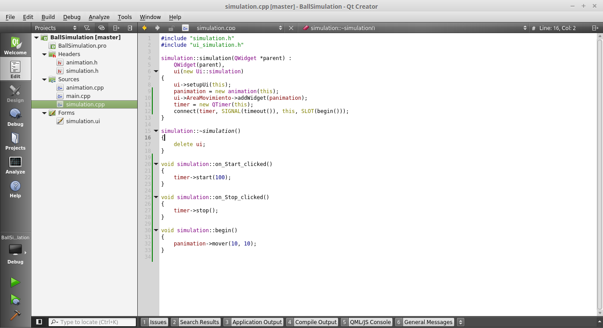Show the General Messages pane
Image resolution: width=603 pixels, height=328 pixels.
(x=425, y=322)
